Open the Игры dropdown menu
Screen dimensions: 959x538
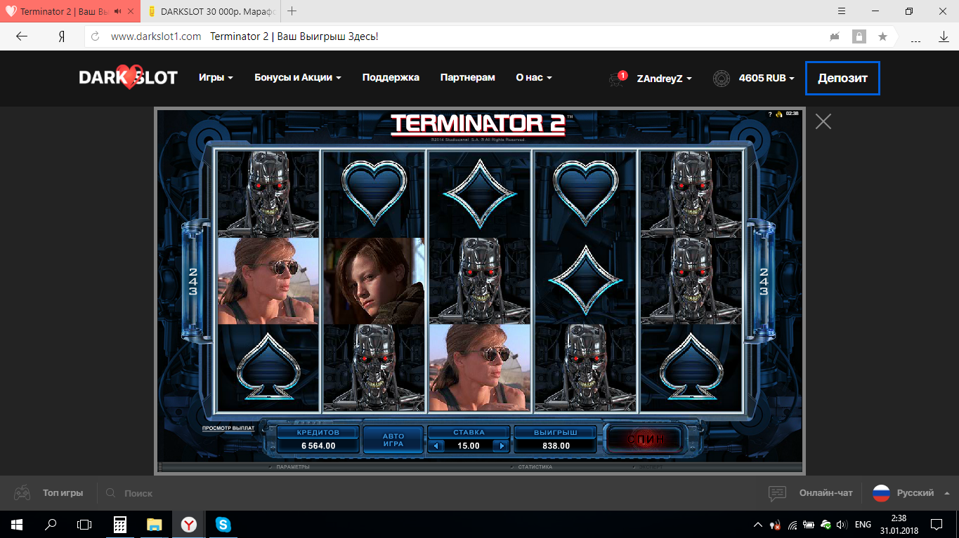[216, 77]
